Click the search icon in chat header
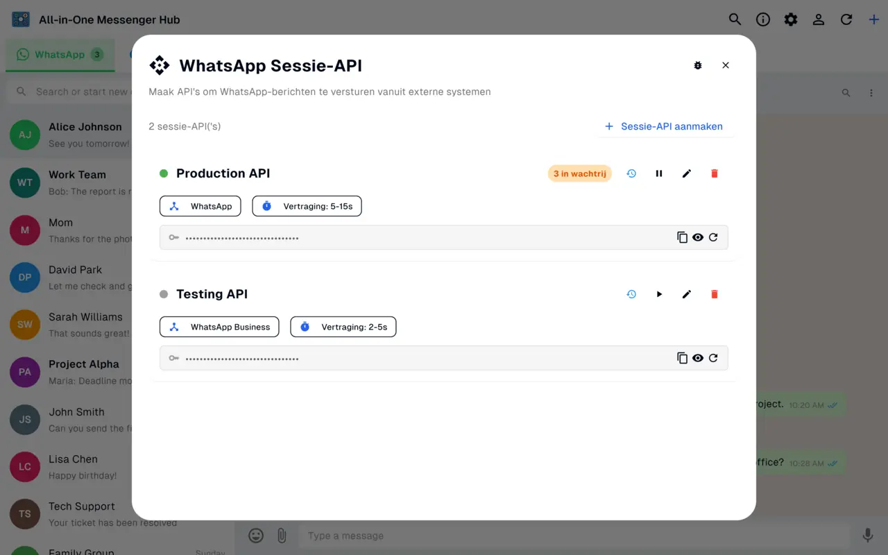The width and height of the screenshot is (888, 555). pyautogui.click(x=846, y=92)
